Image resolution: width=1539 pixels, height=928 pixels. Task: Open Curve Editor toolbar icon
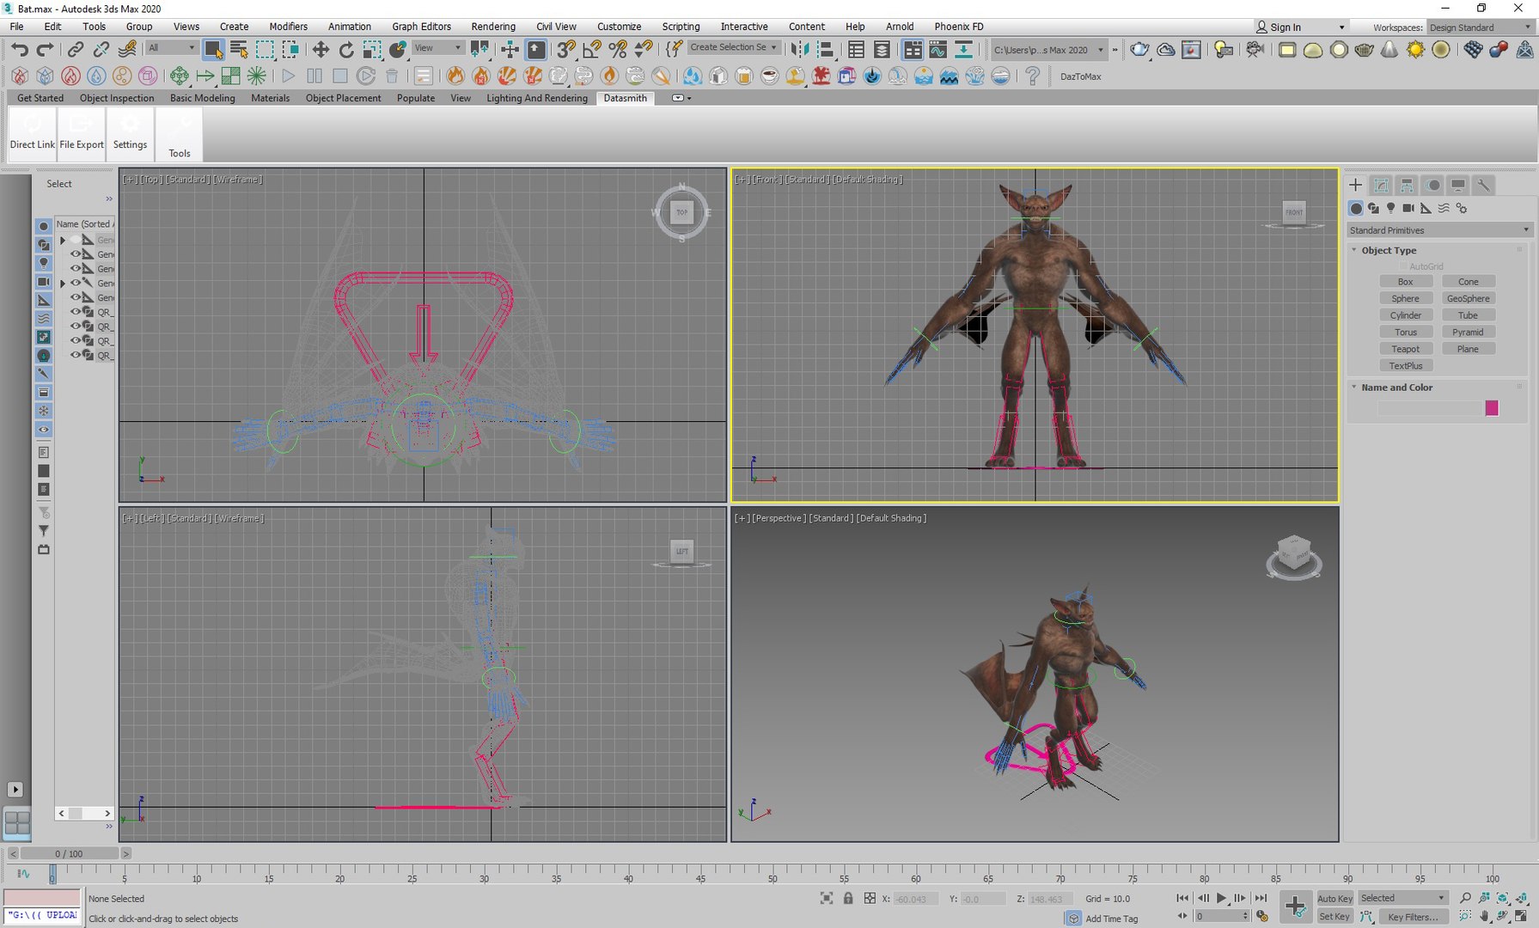point(937,49)
